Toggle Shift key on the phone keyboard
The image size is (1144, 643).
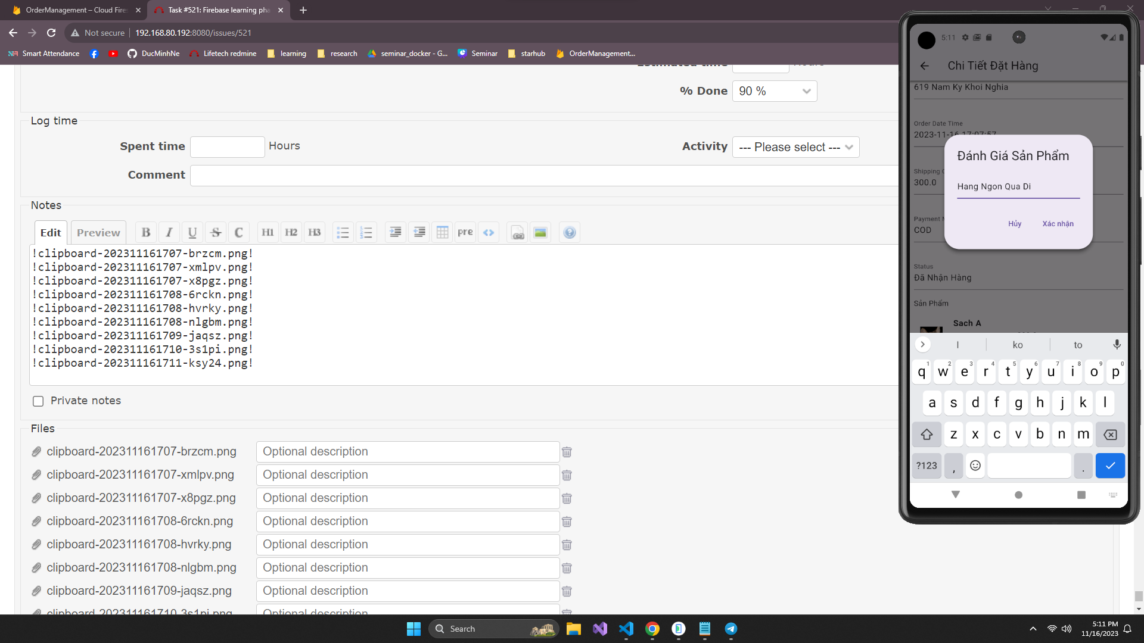tap(927, 435)
